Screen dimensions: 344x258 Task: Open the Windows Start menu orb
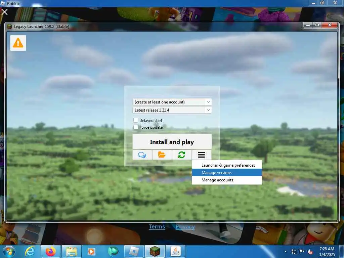pyautogui.click(x=9, y=251)
